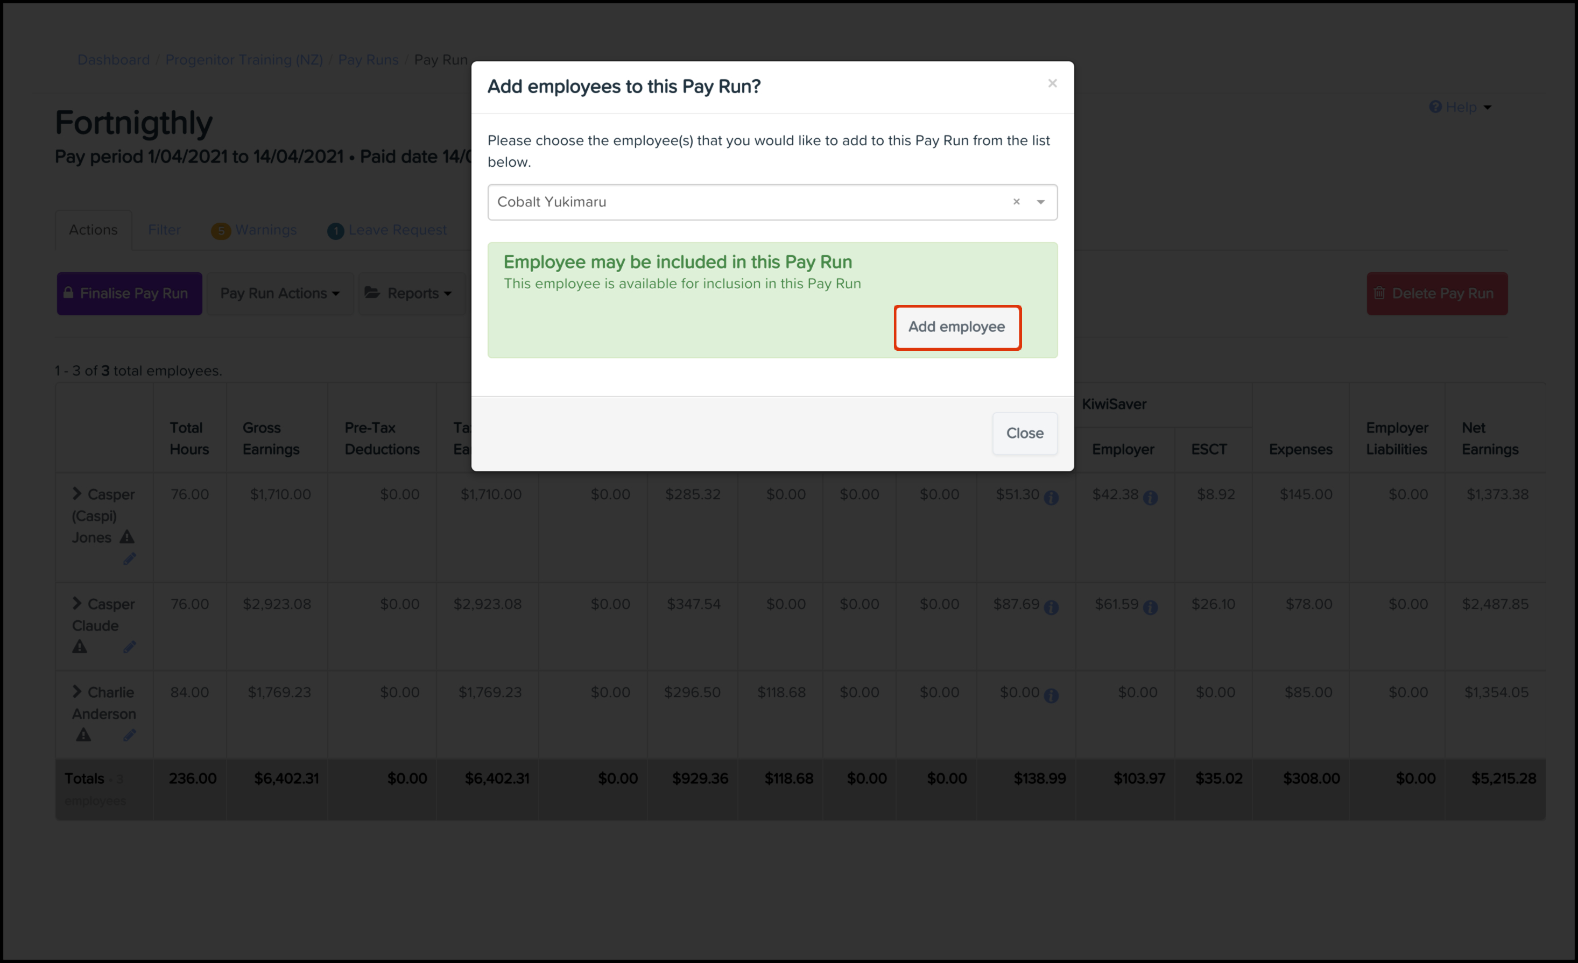Click the gross earnings total $6,402.31
Screen dimensions: 1578x963
(286, 778)
